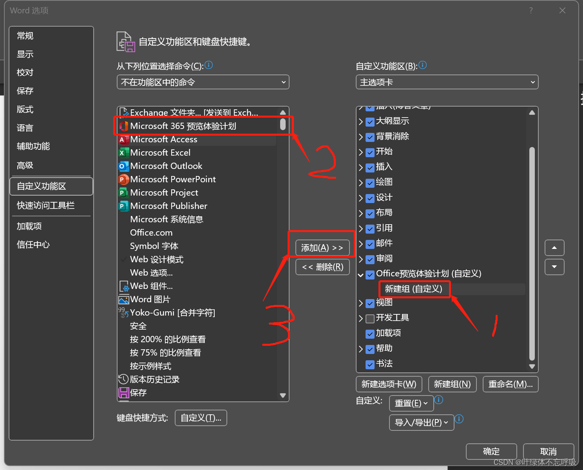The width and height of the screenshot is (583, 470).
Task: Uncheck the 插入 tab checkbox
Action: click(x=370, y=168)
